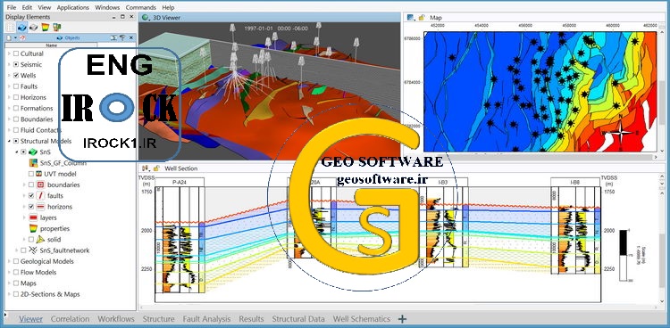The height and width of the screenshot is (328, 670).
Task: Click the UVT model icon
Action: (39, 174)
